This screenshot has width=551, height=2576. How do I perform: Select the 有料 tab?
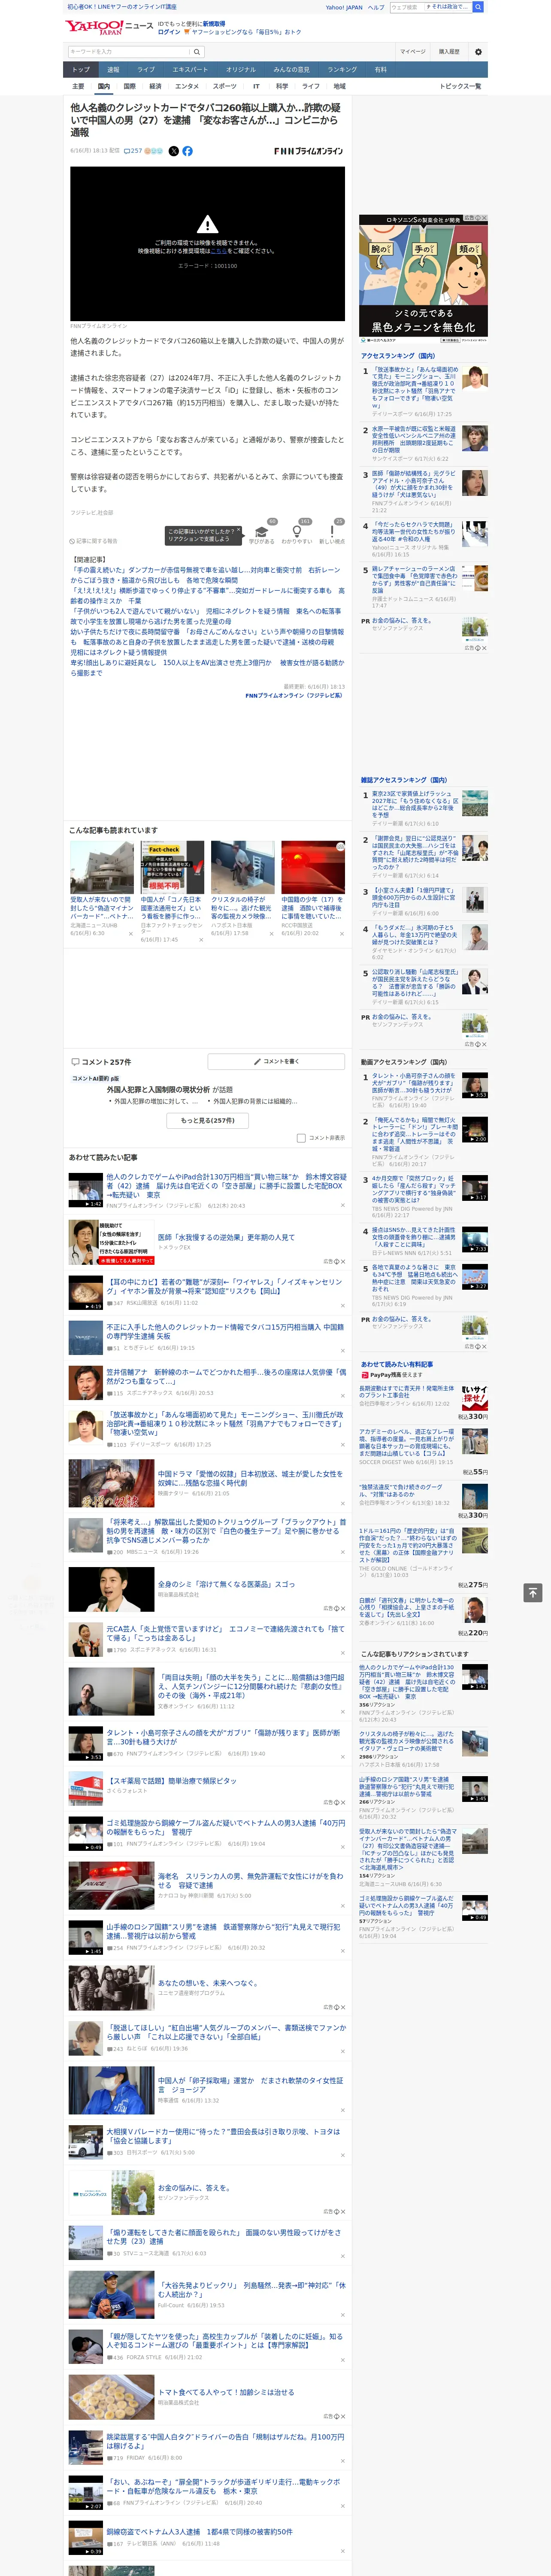(x=380, y=70)
